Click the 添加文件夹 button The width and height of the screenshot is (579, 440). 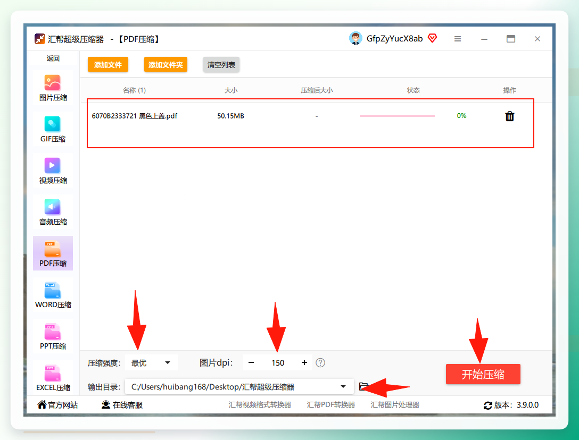point(166,64)
